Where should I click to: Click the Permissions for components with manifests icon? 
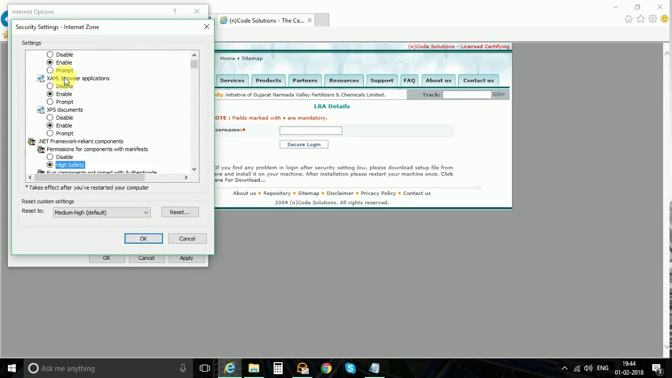coord(41,149)
